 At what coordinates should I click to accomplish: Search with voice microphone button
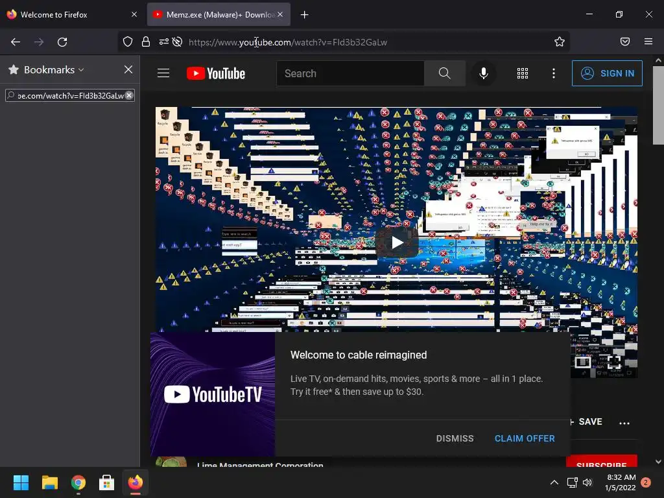(x=483, y=73)
